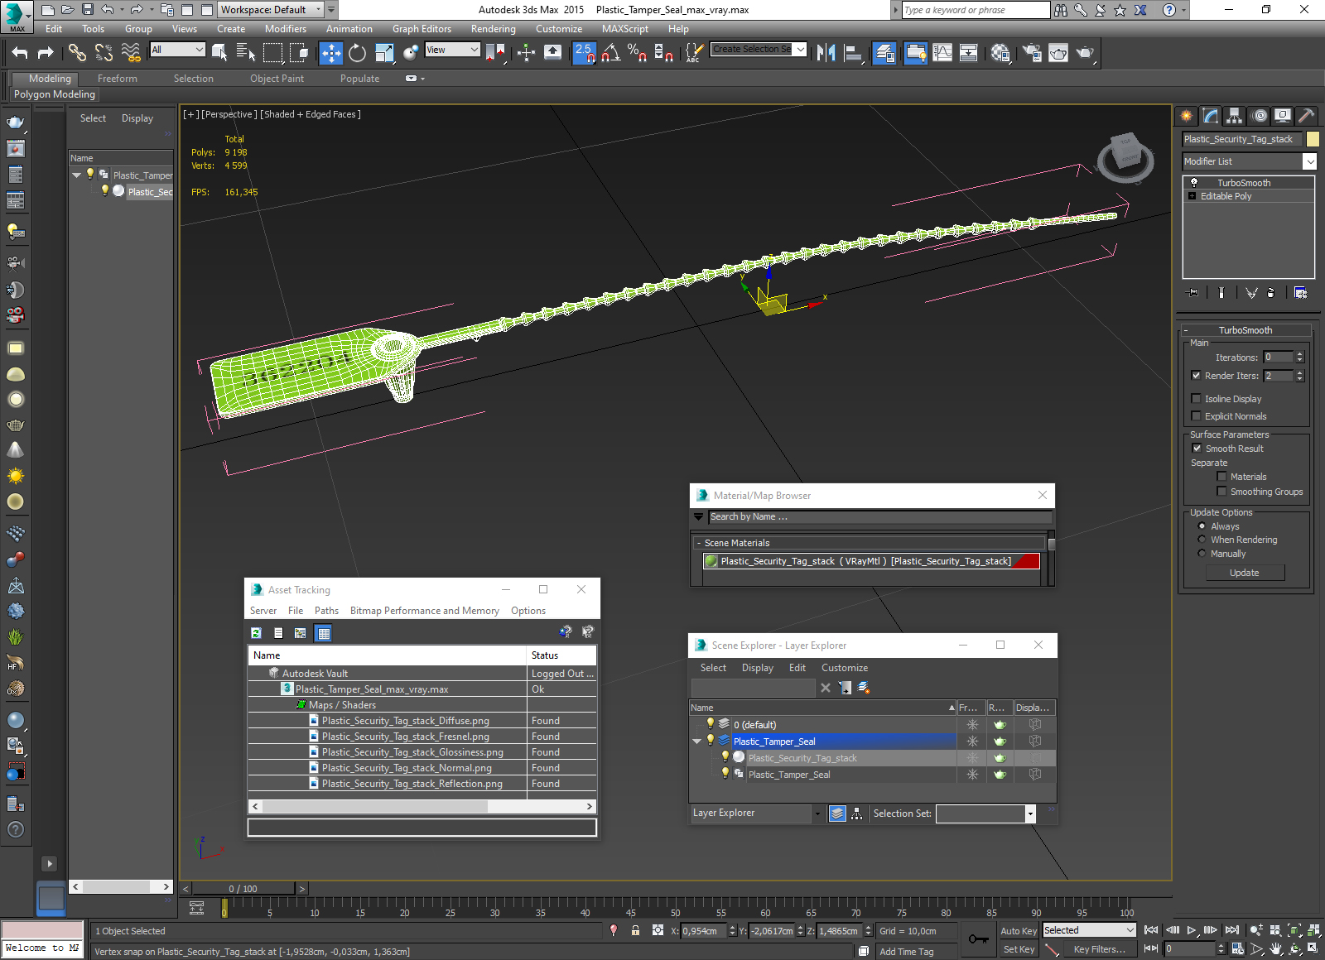This screenshot has width=1325, height=960.
Task: Click the Auto Key button
Action: [x=1018, y=931]
